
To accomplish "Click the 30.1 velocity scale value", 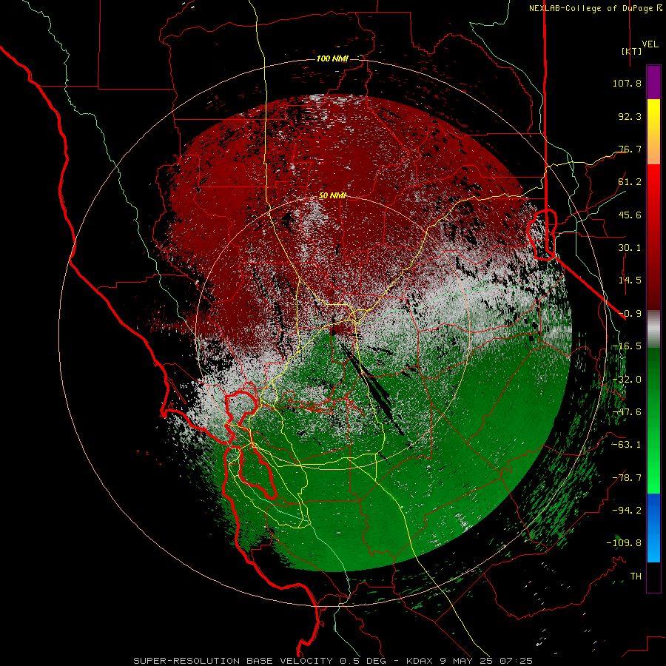I will pos(630,248).
